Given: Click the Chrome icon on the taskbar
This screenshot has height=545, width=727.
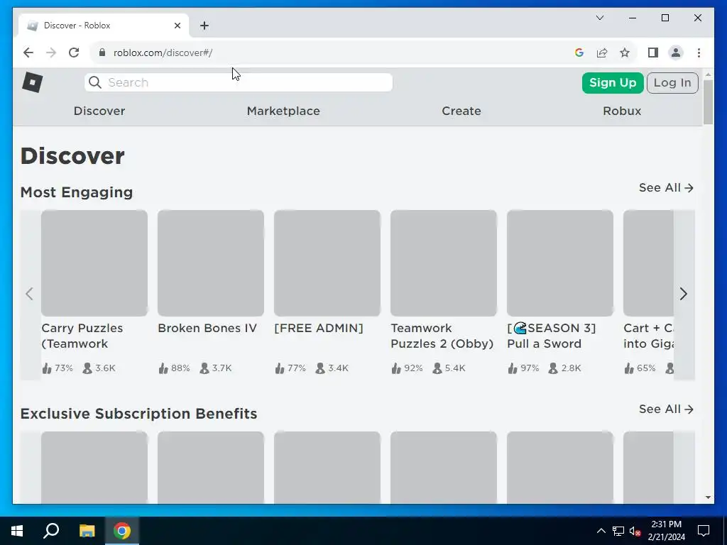Looking at the screenshot, I should pos(122,531).
